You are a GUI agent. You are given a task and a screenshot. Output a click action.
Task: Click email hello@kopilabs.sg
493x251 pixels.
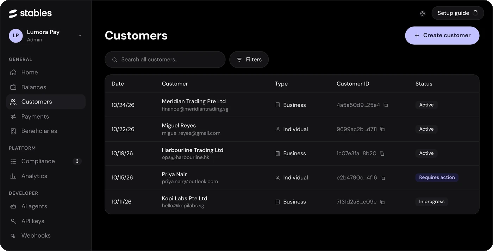coord(183,206)
